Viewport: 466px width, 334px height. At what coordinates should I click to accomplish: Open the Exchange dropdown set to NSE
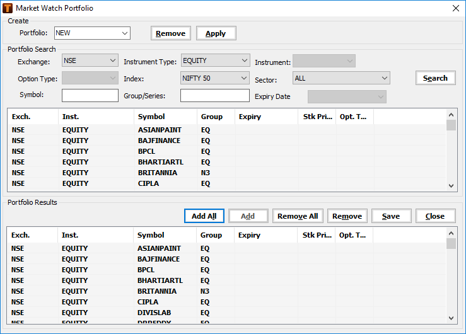click(x=90, y=60)
